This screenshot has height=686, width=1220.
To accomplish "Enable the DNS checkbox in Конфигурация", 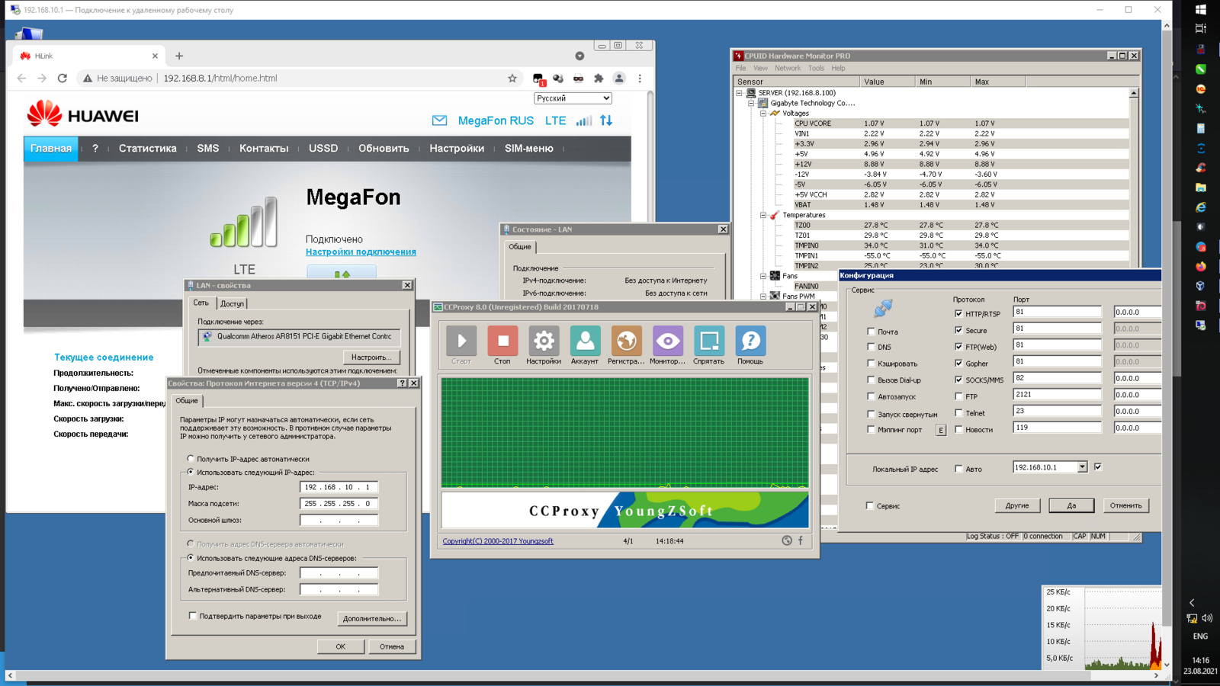I will pos(871,347).
